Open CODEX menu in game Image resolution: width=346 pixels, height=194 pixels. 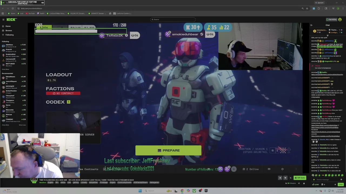[x=55, y=102]
